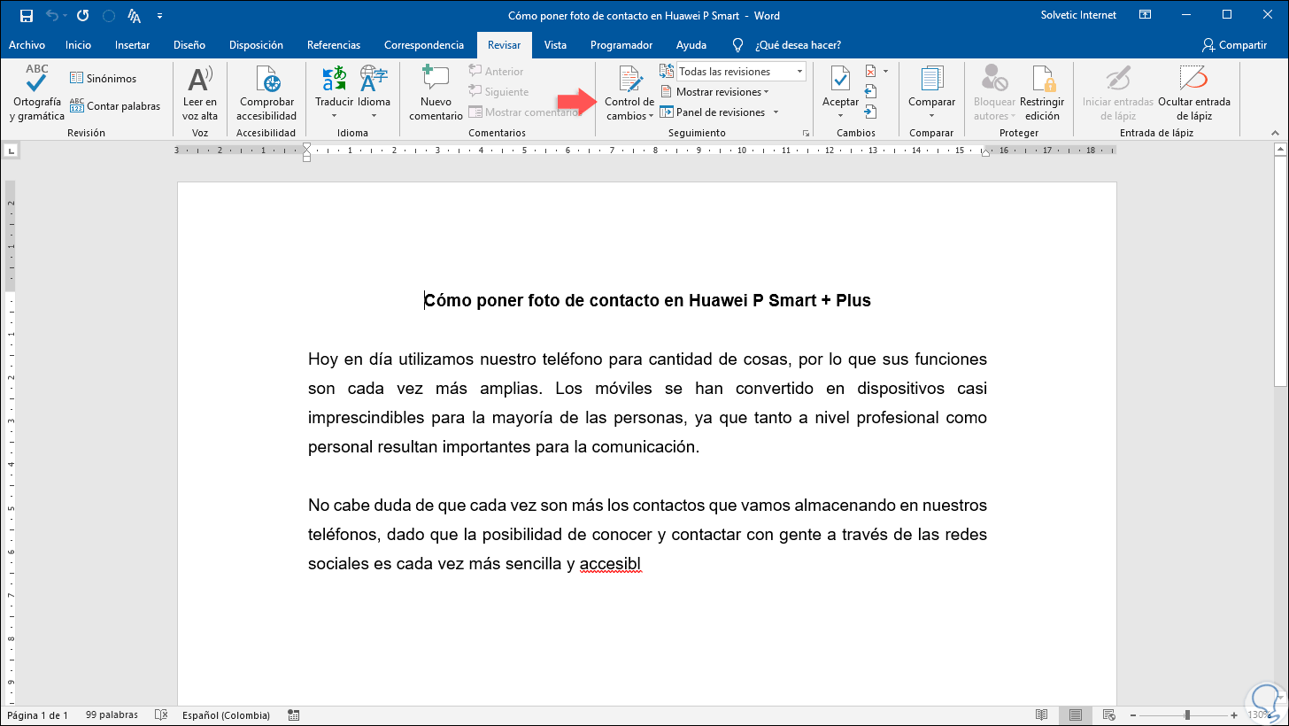Switch to the Inicio tab
The width and height of the screenshot is (1289, 726).
(78, 45)
